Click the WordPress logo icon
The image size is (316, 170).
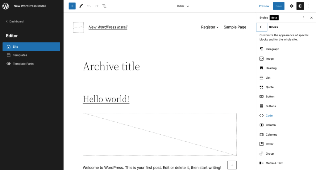[x=6, y=6]
